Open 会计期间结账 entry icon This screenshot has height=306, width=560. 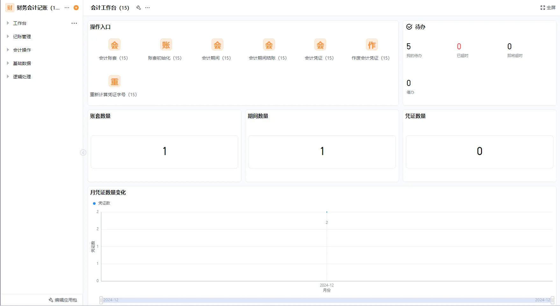(269, 45)
